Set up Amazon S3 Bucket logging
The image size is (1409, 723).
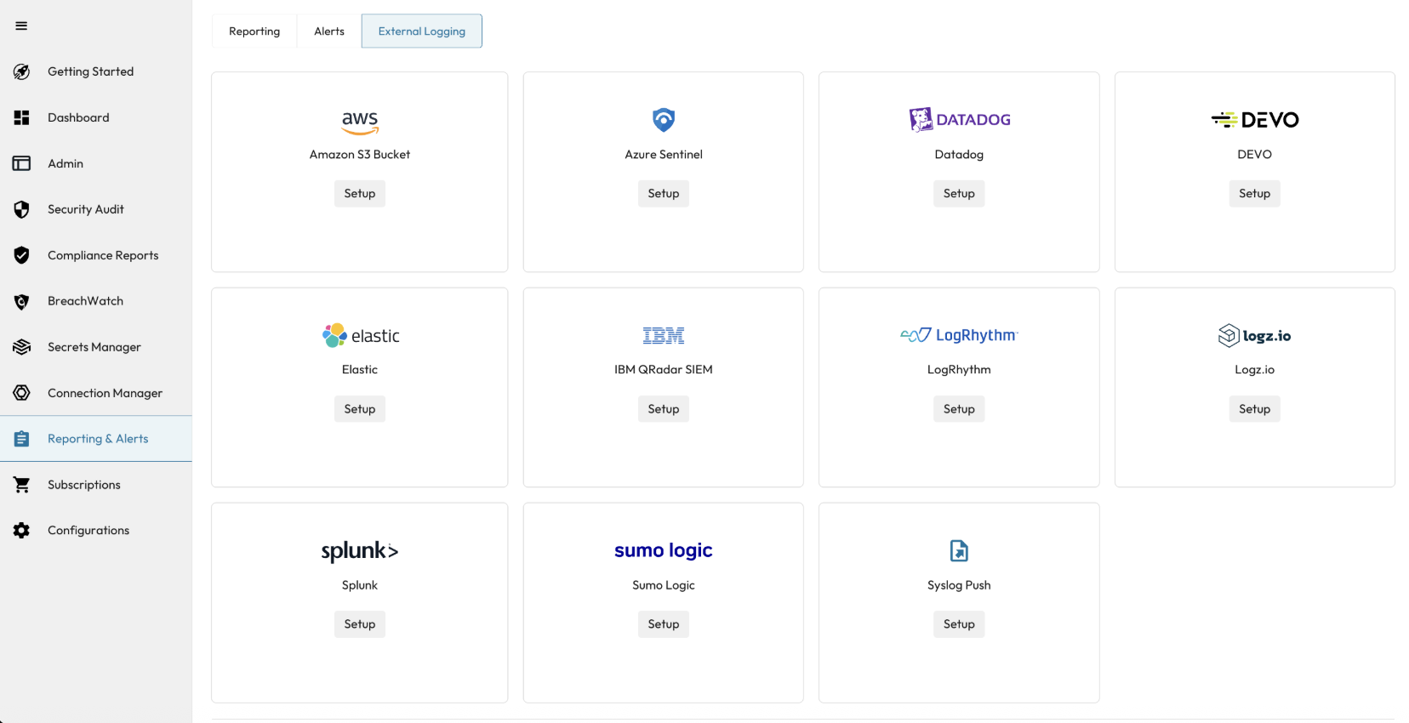(x=360, y=194)
